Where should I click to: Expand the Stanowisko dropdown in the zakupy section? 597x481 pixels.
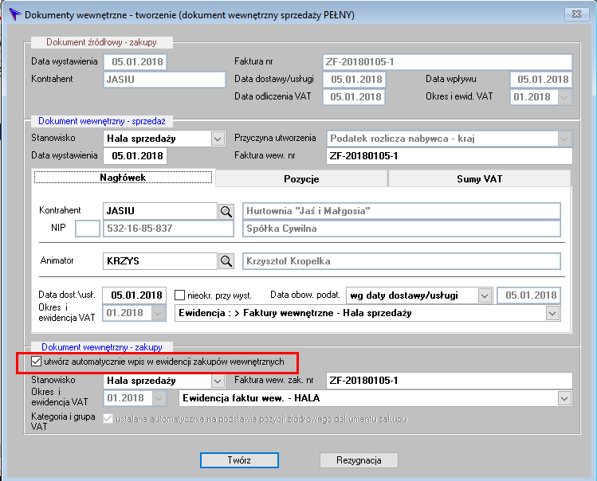click(x=218, y=381)
